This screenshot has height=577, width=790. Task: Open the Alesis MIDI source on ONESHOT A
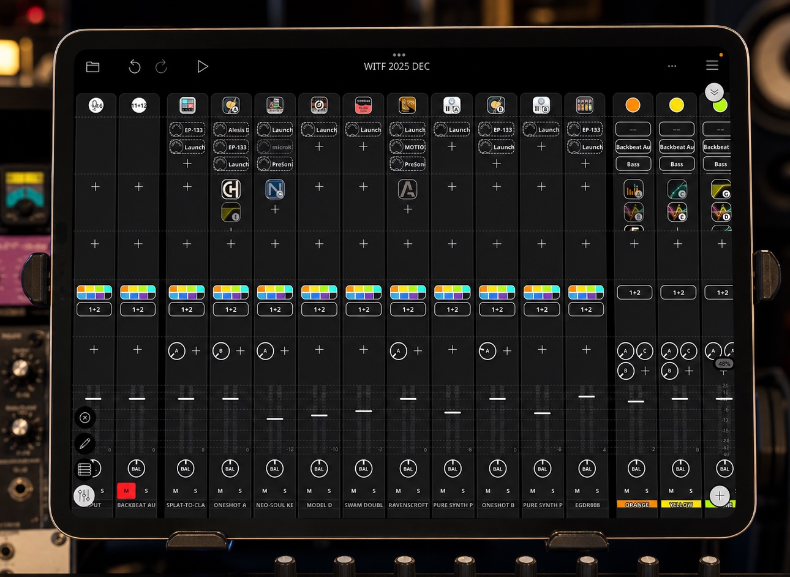[231, 129]
